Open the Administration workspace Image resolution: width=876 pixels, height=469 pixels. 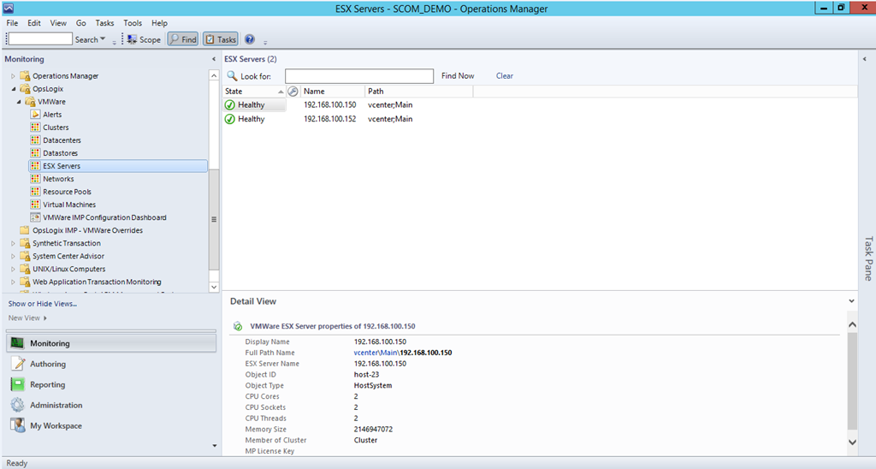[x=56, y=406]
